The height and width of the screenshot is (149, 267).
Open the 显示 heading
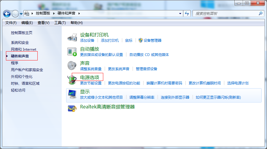(x=85, y=92)
